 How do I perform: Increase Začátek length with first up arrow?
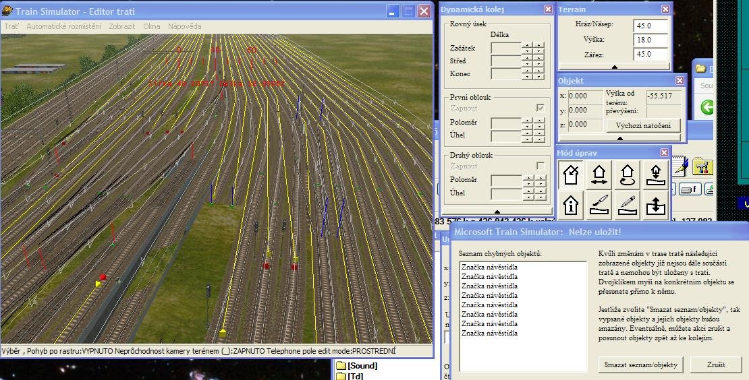(527, 45)
